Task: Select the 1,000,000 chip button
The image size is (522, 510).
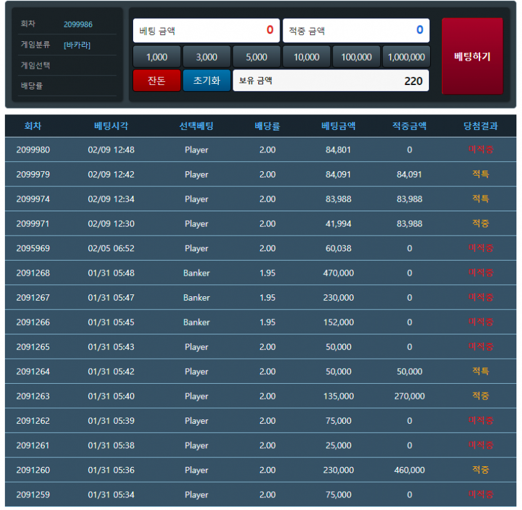Action: [406, 57]
